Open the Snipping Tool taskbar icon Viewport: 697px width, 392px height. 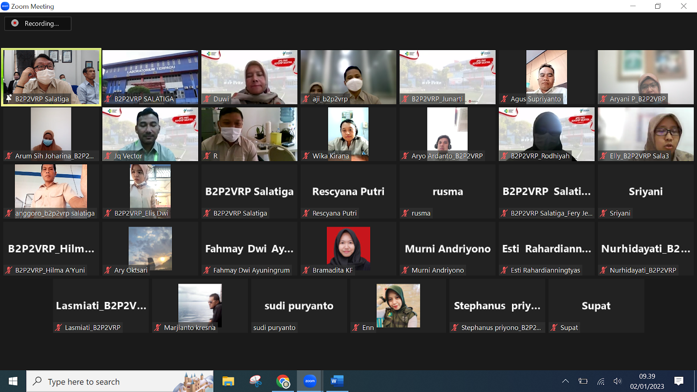point(256,382)
